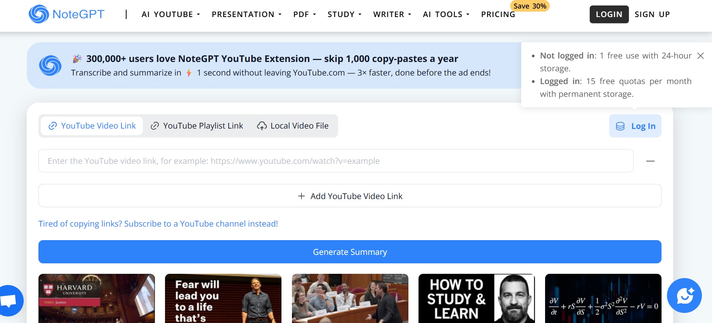
Task: Expand the AI Tools menu
Action: (x=446, y=14)
